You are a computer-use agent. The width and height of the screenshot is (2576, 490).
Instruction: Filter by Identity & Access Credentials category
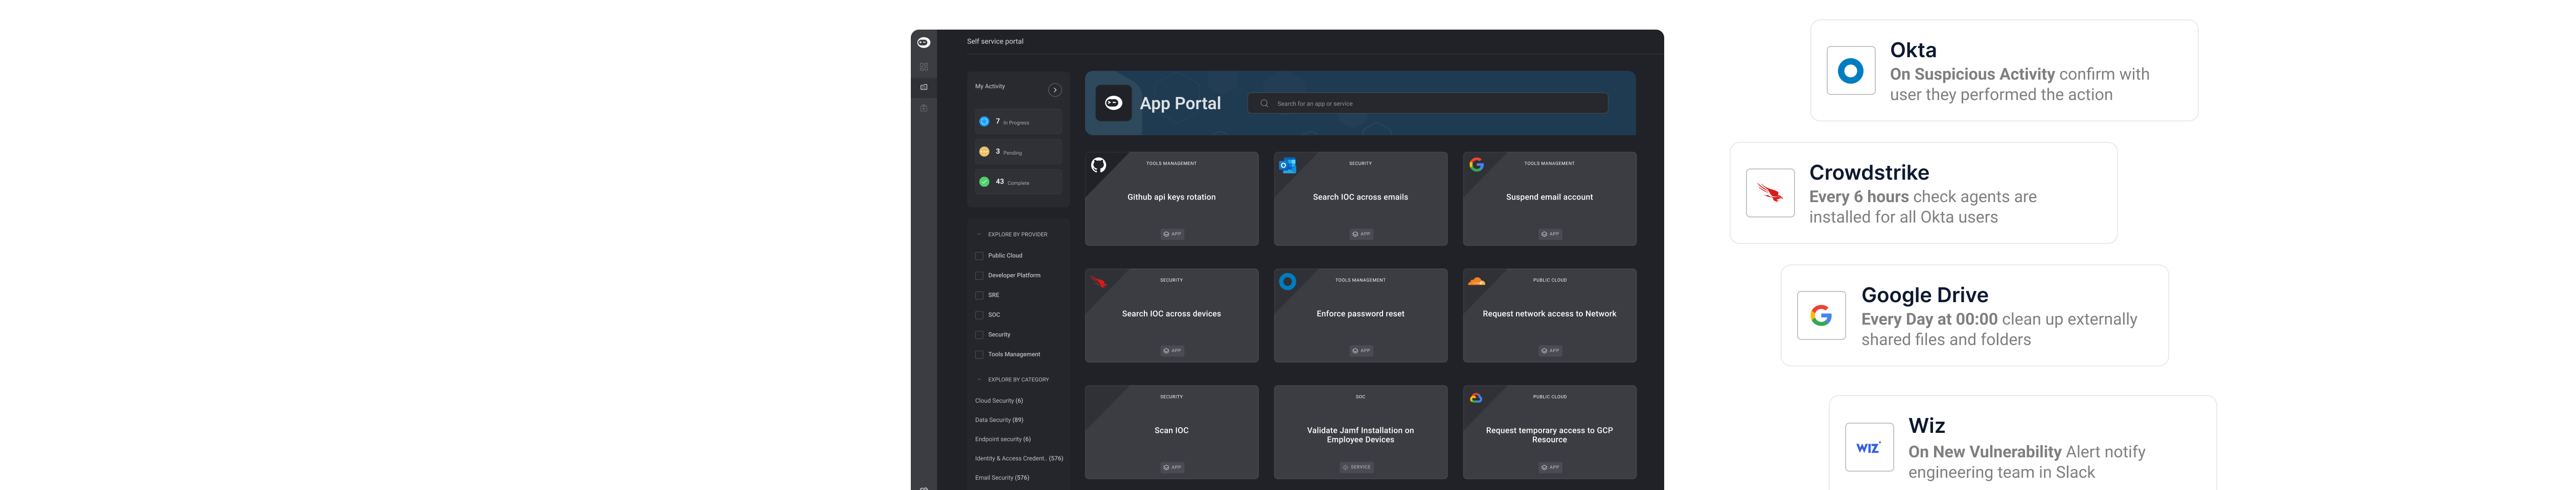click(x=1019, y=458)
